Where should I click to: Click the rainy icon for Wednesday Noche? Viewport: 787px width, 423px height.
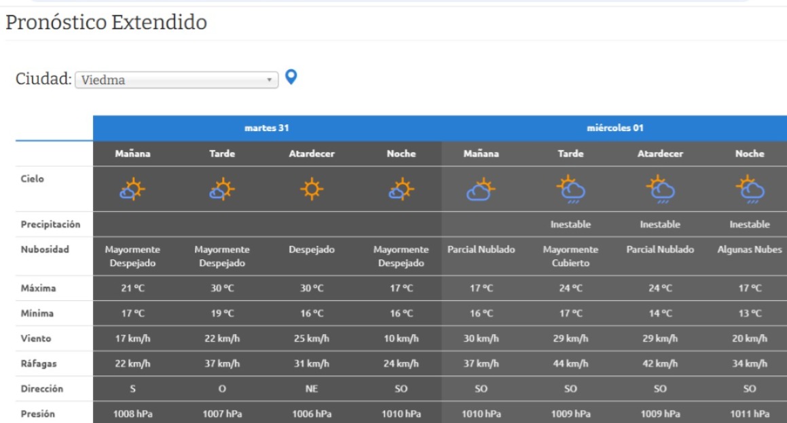(x=750, y=189)
